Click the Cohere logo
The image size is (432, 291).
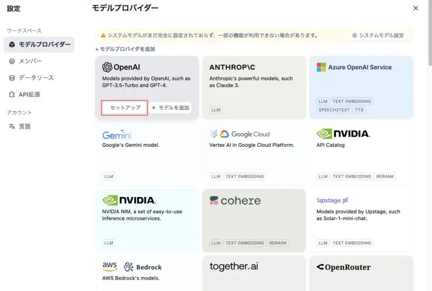click(235, 200)
